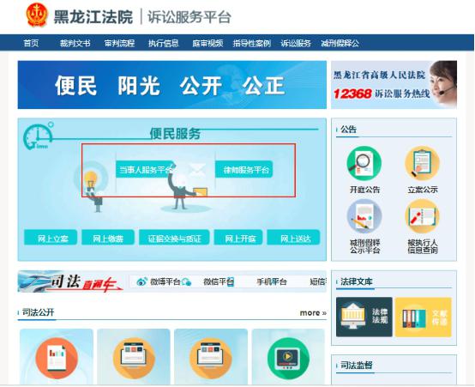Open 裁判文书 in the navigation bar

75,43
